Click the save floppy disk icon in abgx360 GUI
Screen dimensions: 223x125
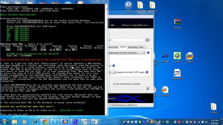click(148, 89)
